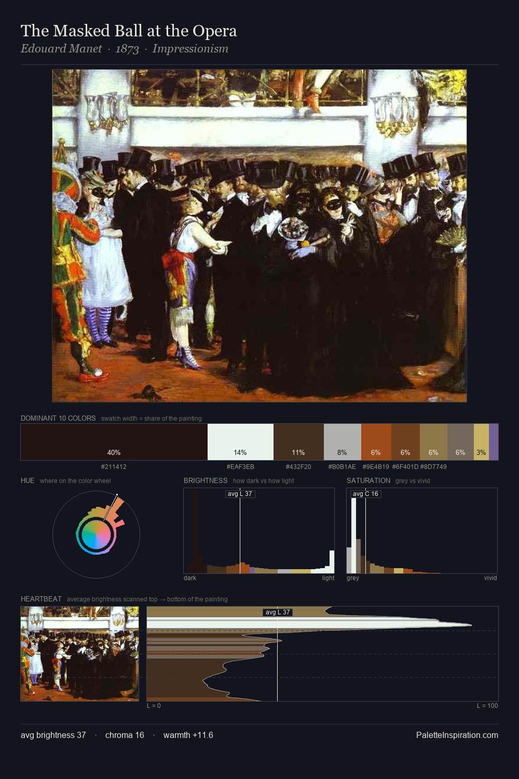This screenshot has height=779, width=519.
Task: Click the HUE section heading
Action: point(28,480)
